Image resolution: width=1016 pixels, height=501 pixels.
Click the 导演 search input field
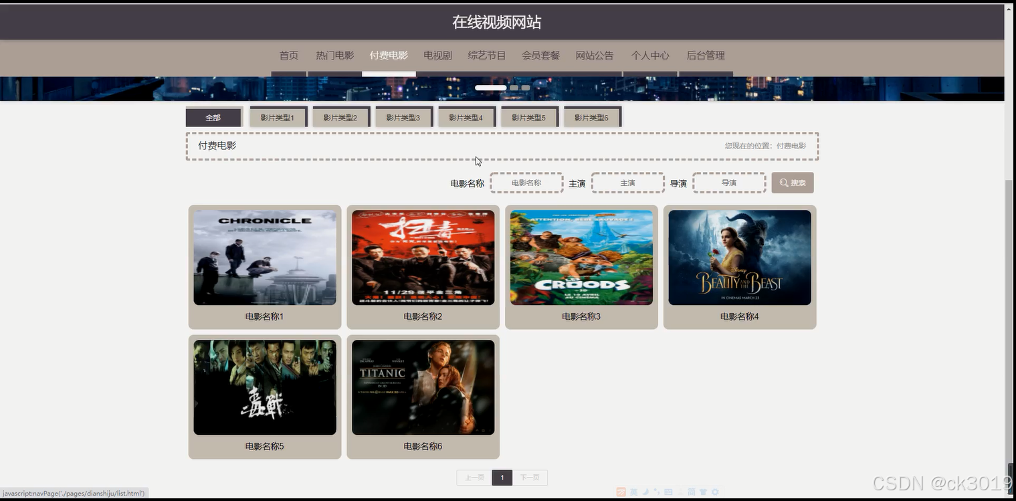729,183
